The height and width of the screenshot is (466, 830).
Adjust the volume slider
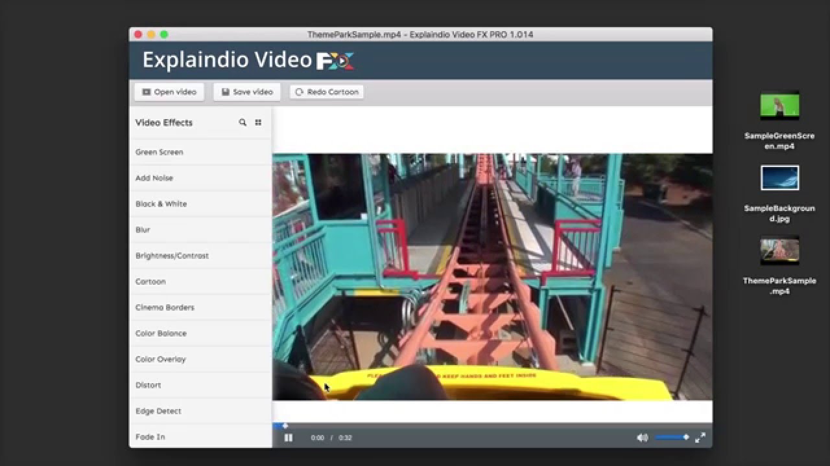pyautogui.click(x=672, y=438)
